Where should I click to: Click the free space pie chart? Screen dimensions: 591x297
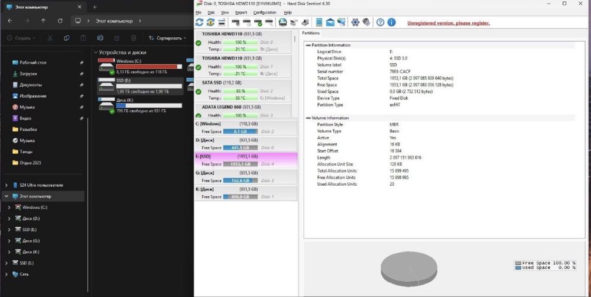coord(409,269)
